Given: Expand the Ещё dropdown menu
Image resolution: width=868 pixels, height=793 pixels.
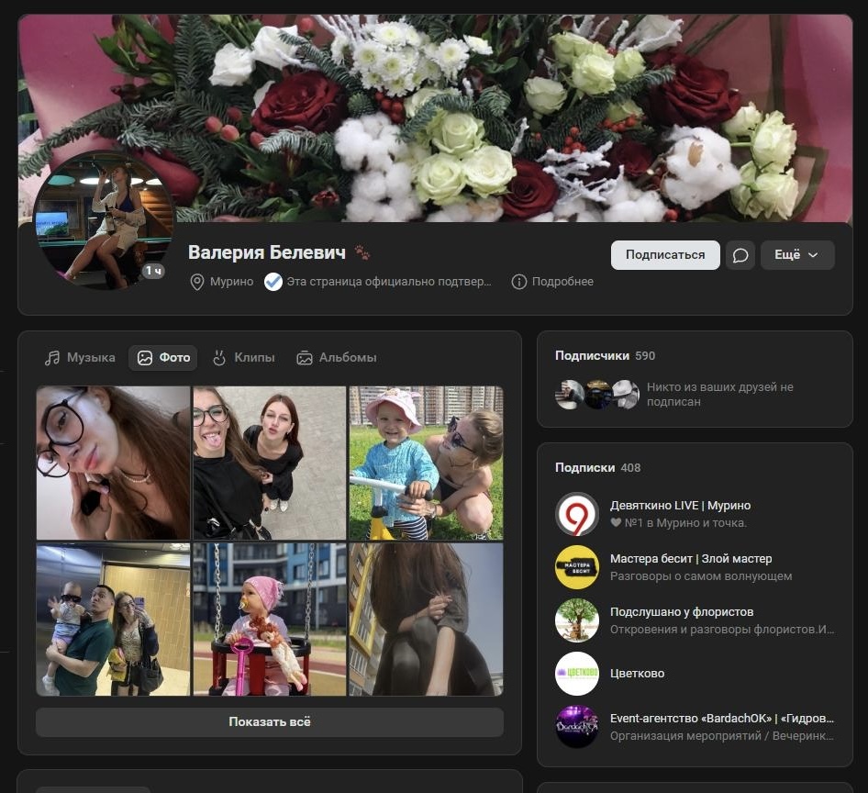Looking at the screenshot, I should pos(796,255).
